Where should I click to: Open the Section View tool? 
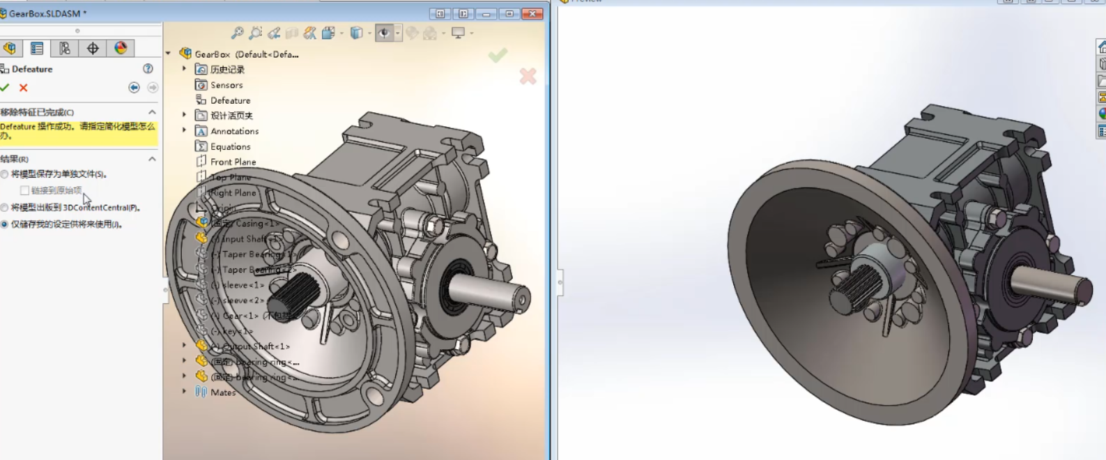pyautogui.click(x=292, y=33)
